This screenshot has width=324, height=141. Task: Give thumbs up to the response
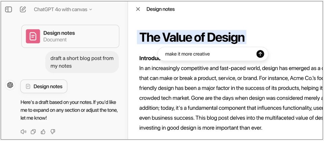[x=43, y=132]
